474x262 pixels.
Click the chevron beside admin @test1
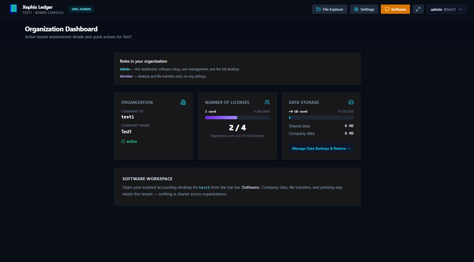click(x=460, y=9)
